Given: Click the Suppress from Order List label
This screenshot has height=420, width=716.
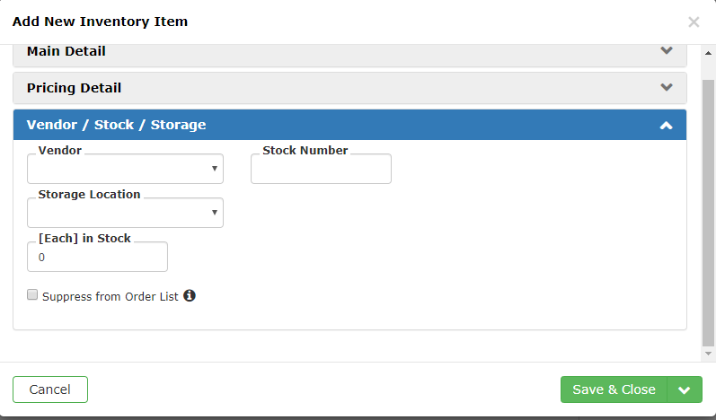Looking at the screenshot, I should pyautogui.click(x=110, y=296).
